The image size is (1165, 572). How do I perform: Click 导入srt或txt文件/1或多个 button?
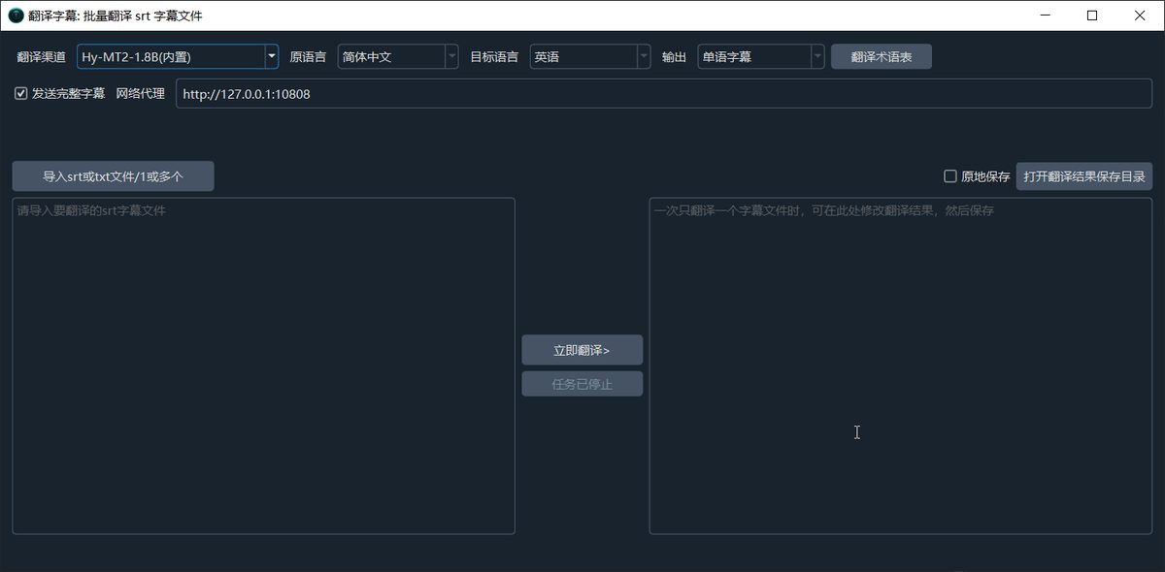click(x=113, y=176)
